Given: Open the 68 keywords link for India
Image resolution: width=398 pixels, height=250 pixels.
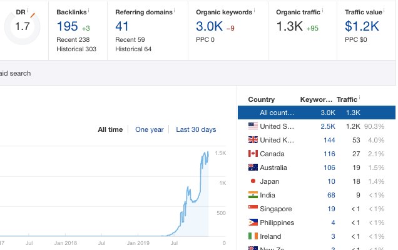Looking at the screenshot, I should [331, 195].
